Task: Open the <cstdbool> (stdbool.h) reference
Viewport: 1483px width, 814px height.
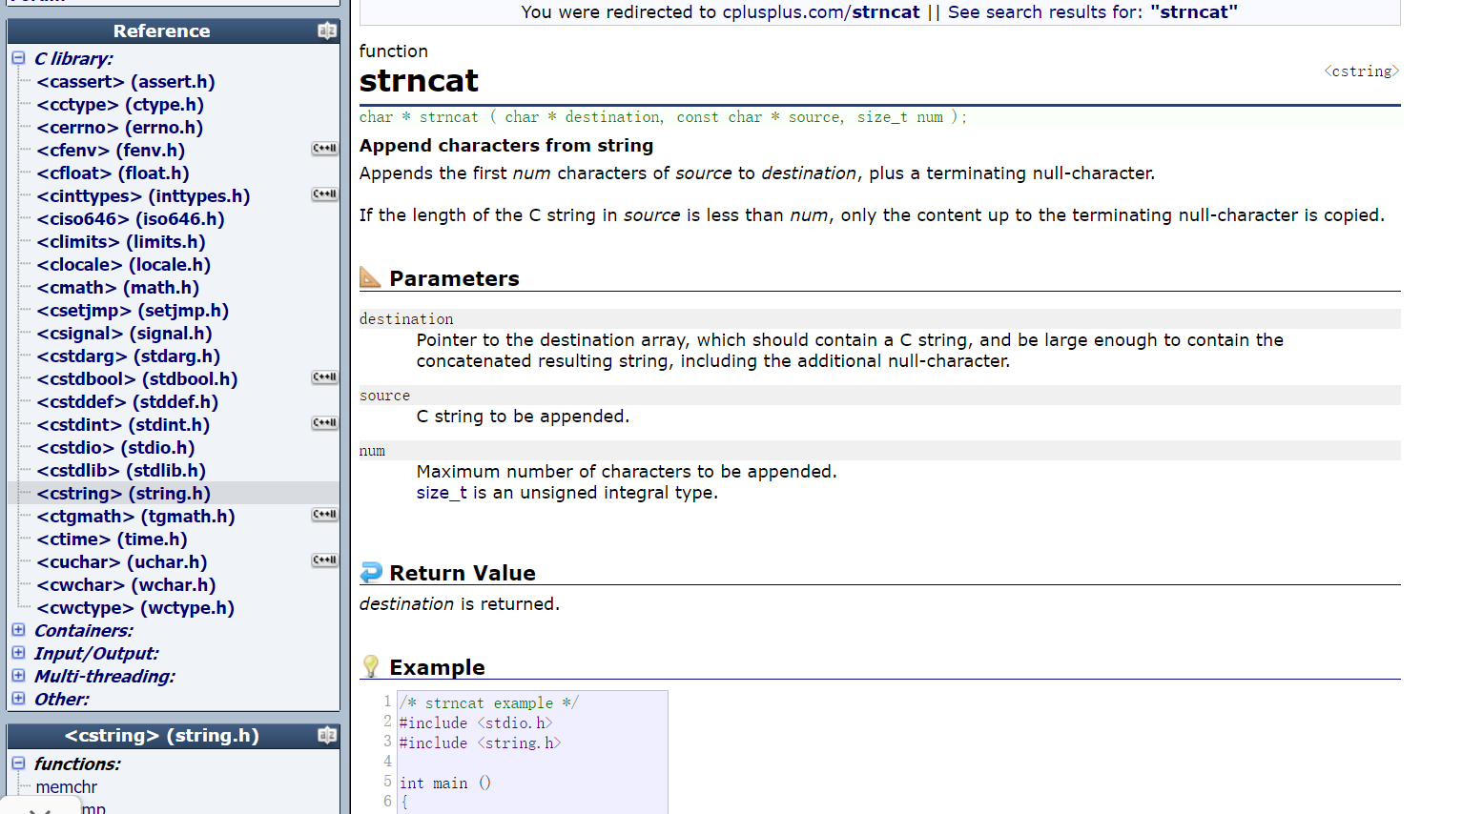Action: 137,379
